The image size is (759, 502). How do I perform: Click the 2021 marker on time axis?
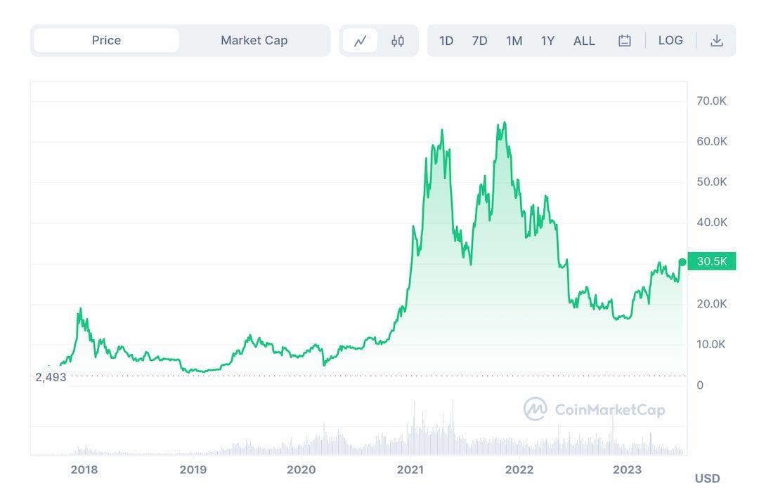click(x=410, y=470)
